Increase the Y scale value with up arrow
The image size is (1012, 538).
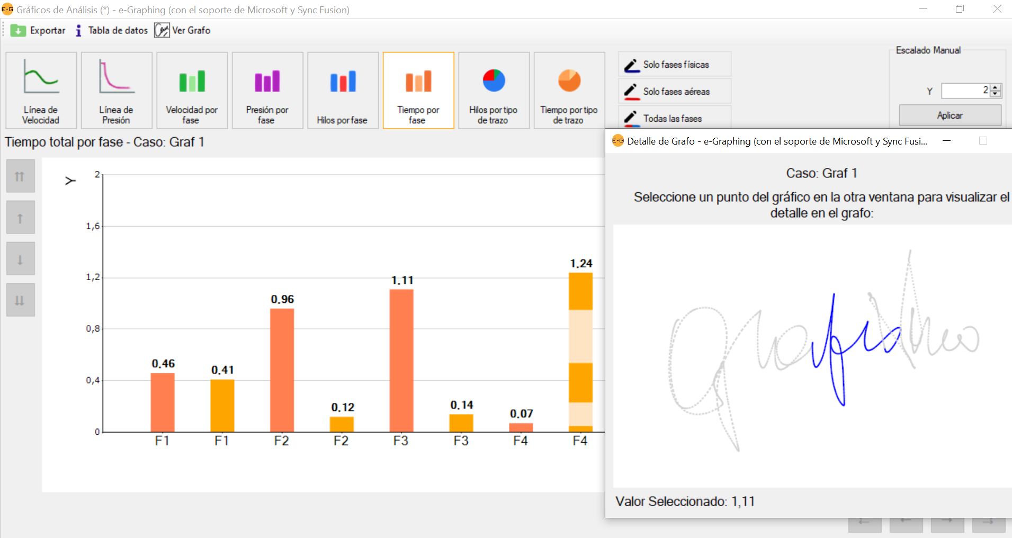[x=996, y=87]
